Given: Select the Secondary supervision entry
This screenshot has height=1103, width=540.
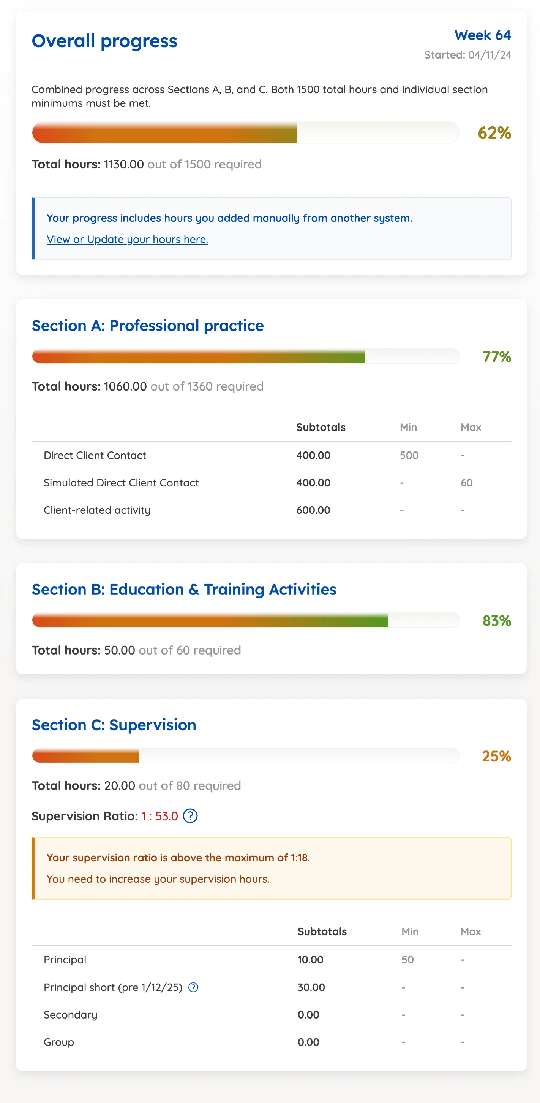Looking at the screenshot, I should pos(70,1015).
